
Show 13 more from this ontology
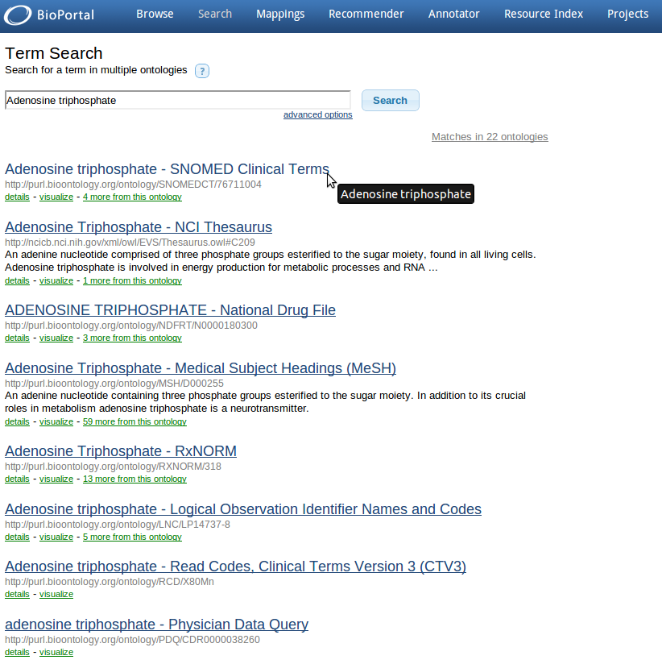click(134, 479)
